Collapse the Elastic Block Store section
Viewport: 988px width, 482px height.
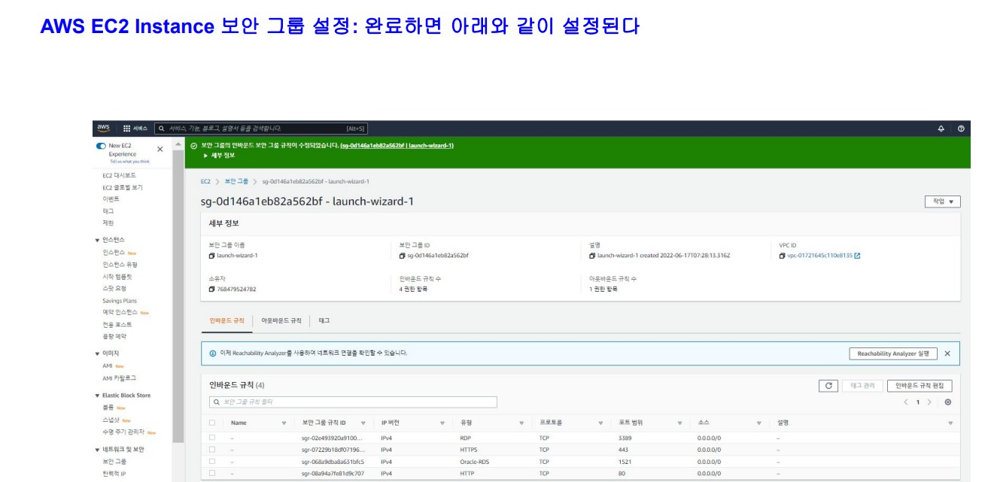97,396
